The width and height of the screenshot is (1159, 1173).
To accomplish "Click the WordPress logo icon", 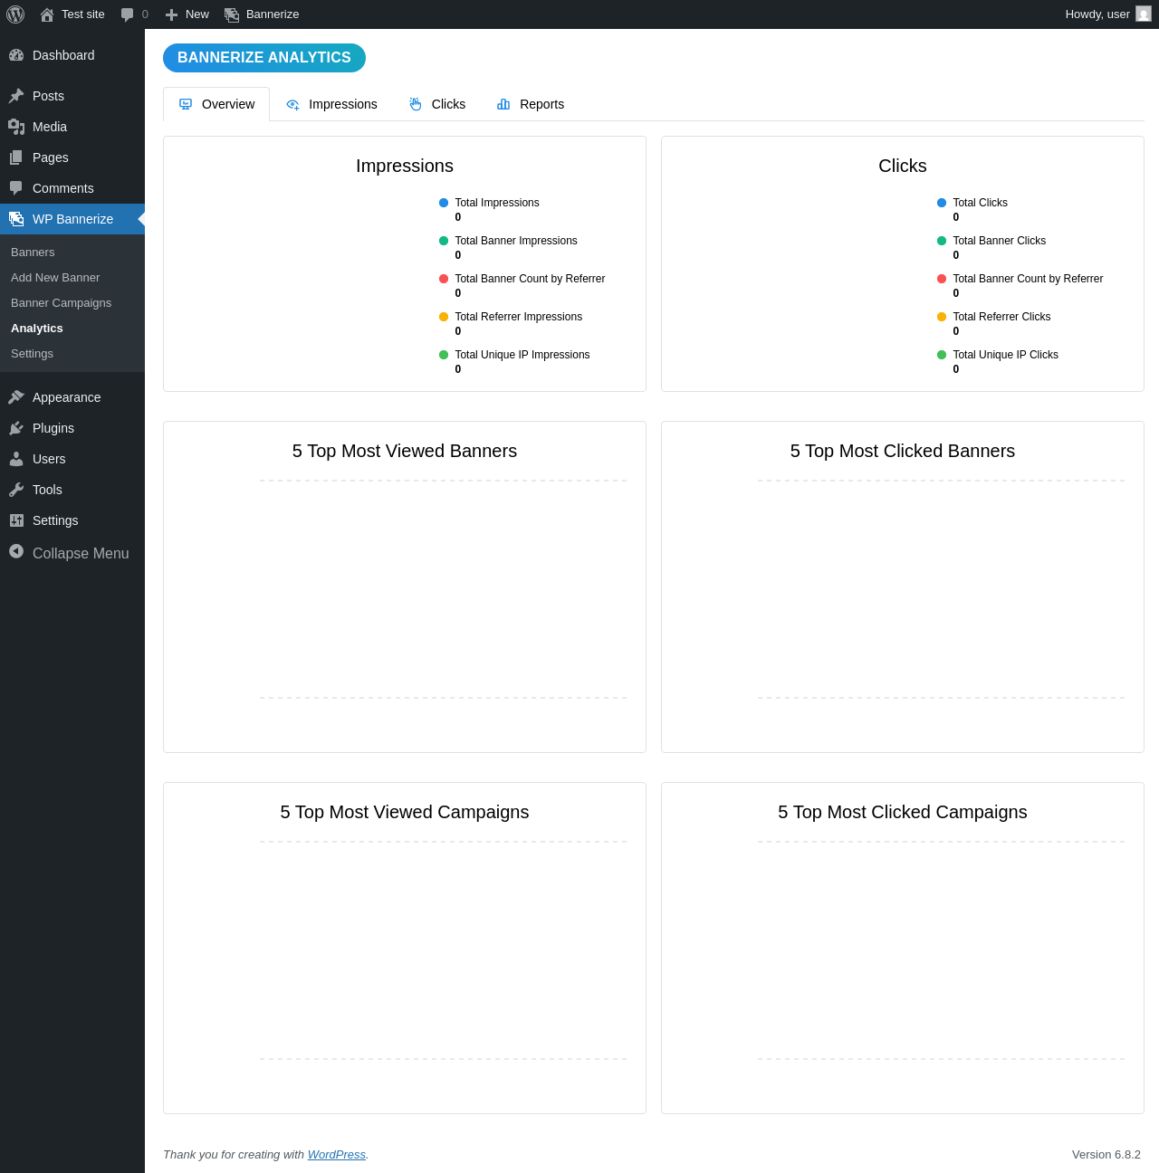I will point(15,14).
